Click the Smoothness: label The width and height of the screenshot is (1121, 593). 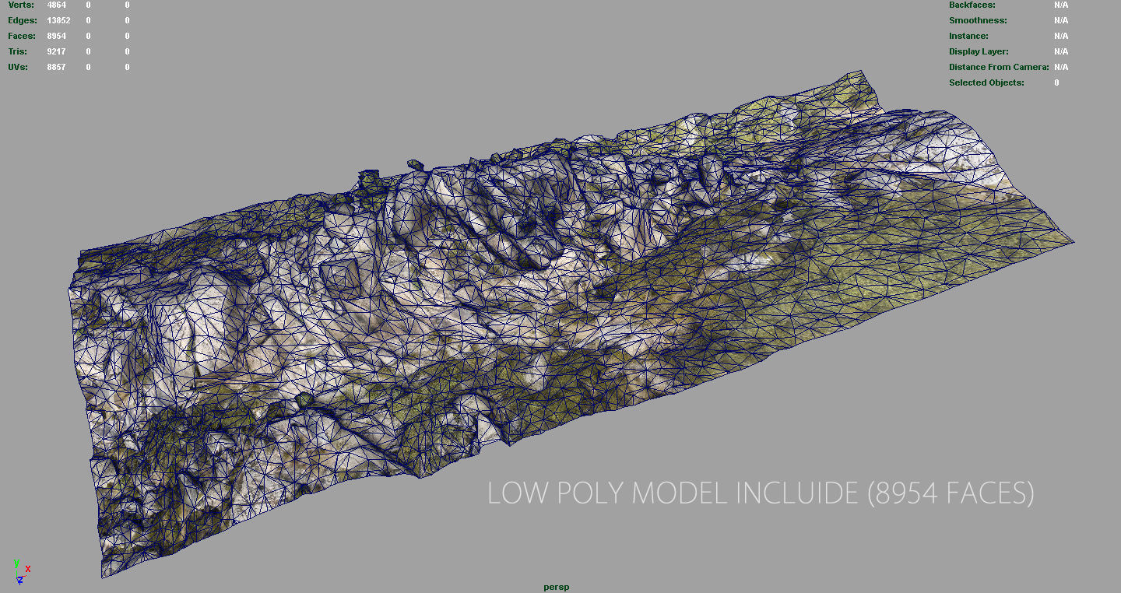click(978, 20)
